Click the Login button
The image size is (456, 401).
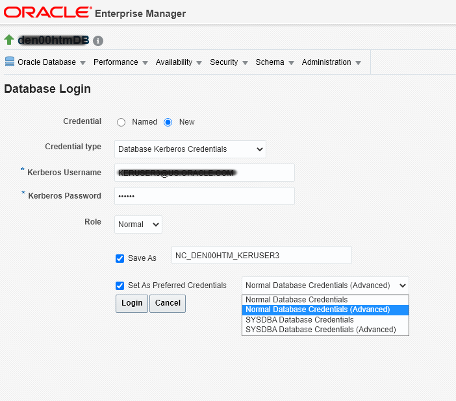(x=132, y=304)
